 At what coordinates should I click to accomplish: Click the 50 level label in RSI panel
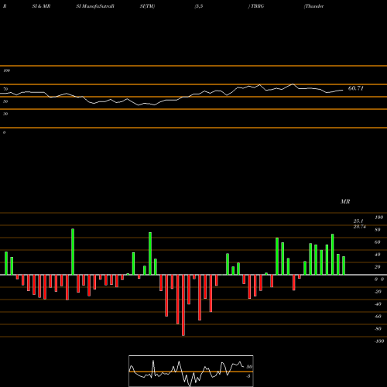[x=5, y=101]
